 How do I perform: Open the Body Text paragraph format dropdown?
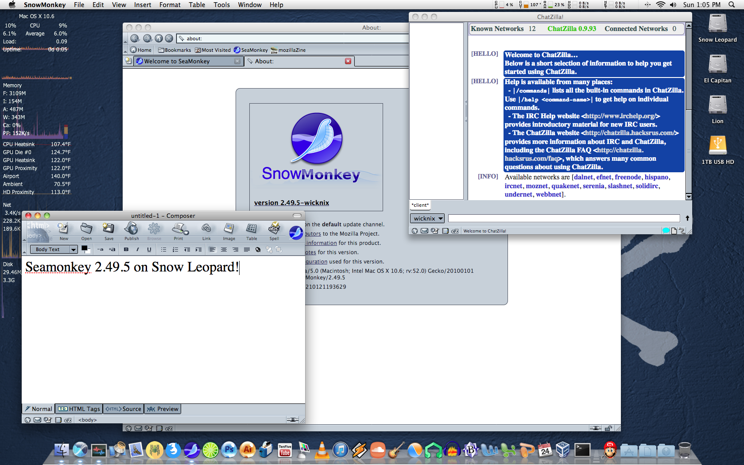54,249
